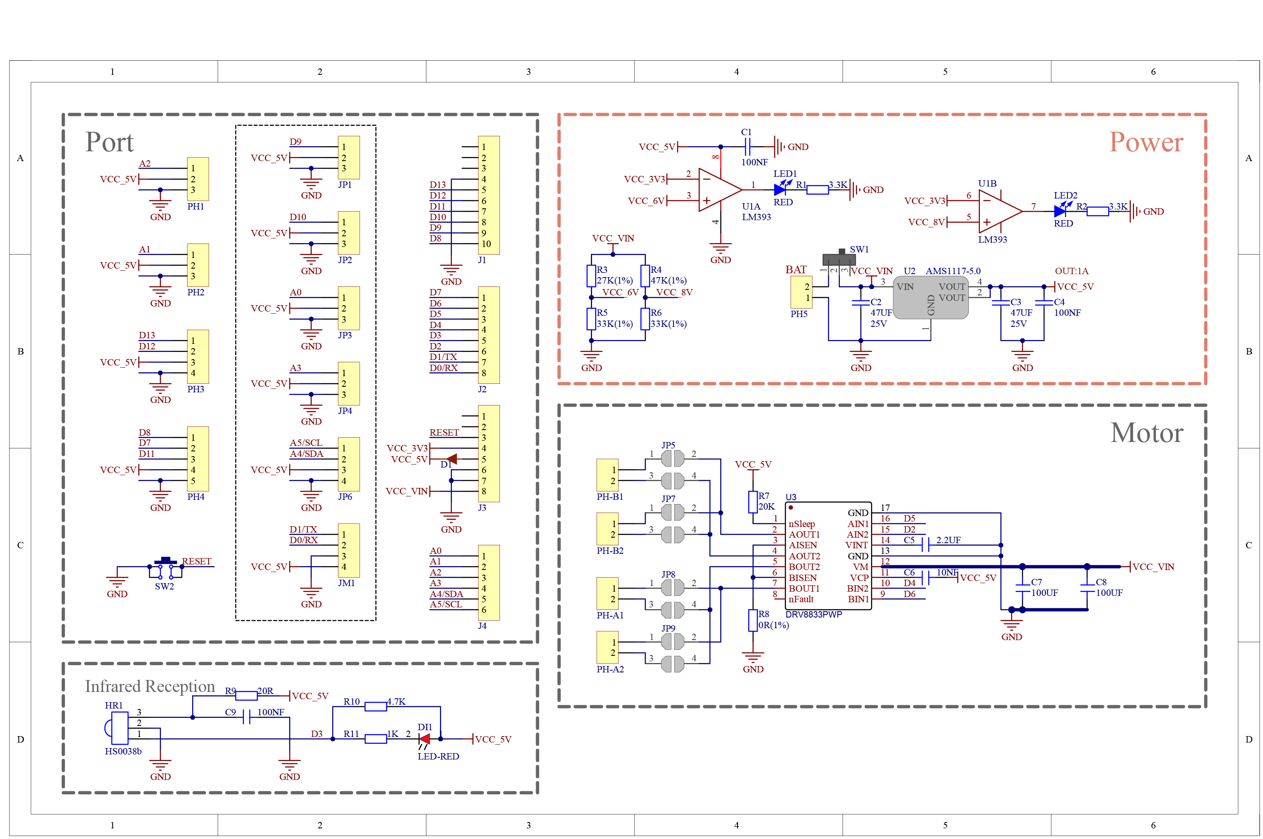
Task: Select resistor R11 beside DI1
Action: click(x=375, y=739)
